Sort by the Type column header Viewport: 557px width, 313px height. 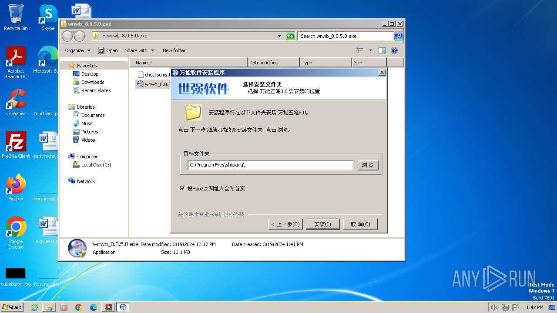pyautogui.click(x=325, y=63)
